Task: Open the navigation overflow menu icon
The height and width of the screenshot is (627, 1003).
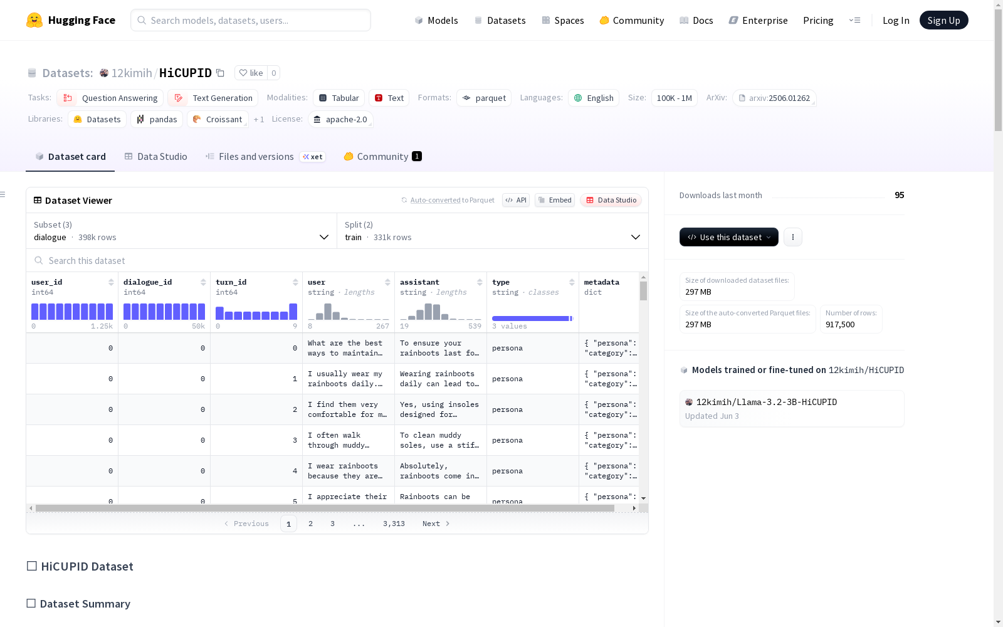Action: click(x=854, y=20)
